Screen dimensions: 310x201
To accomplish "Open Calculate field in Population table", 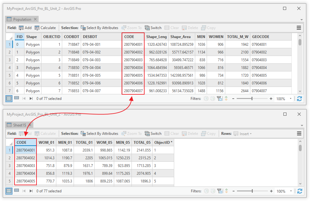I will click(x=45, y=28).
